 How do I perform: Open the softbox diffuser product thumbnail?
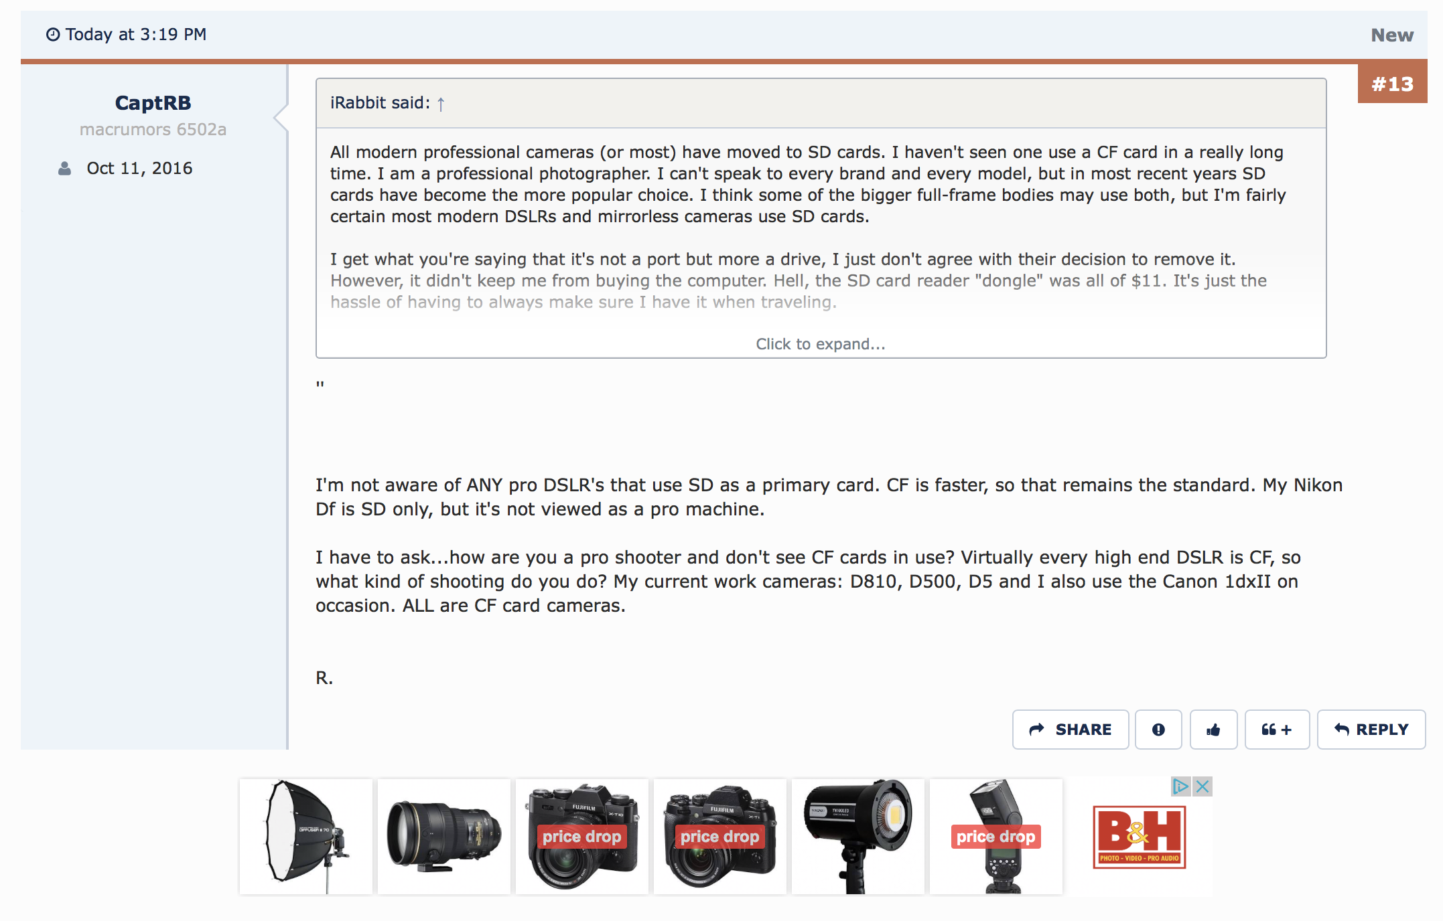tap(306, 837)
